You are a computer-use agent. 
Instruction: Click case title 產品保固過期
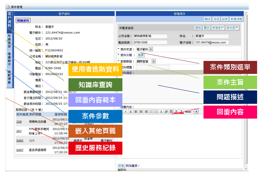click(x=37, y=150)
